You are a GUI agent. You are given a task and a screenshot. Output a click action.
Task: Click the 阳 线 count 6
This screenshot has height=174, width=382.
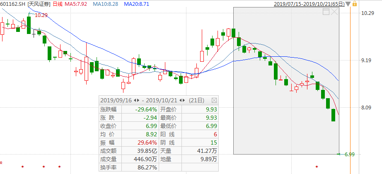pyautogui.click(x=215, y=134)
